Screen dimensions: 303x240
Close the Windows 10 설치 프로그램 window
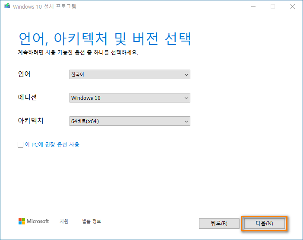tap(293, 6)
